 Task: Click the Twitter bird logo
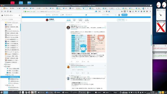pos(86,15)
